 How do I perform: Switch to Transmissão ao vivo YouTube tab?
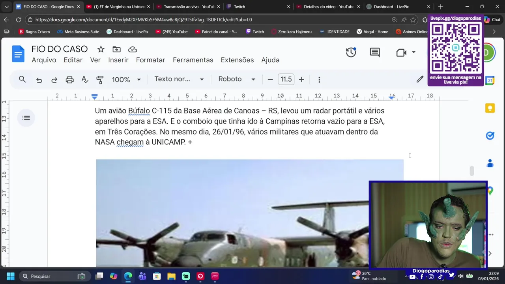189,7
